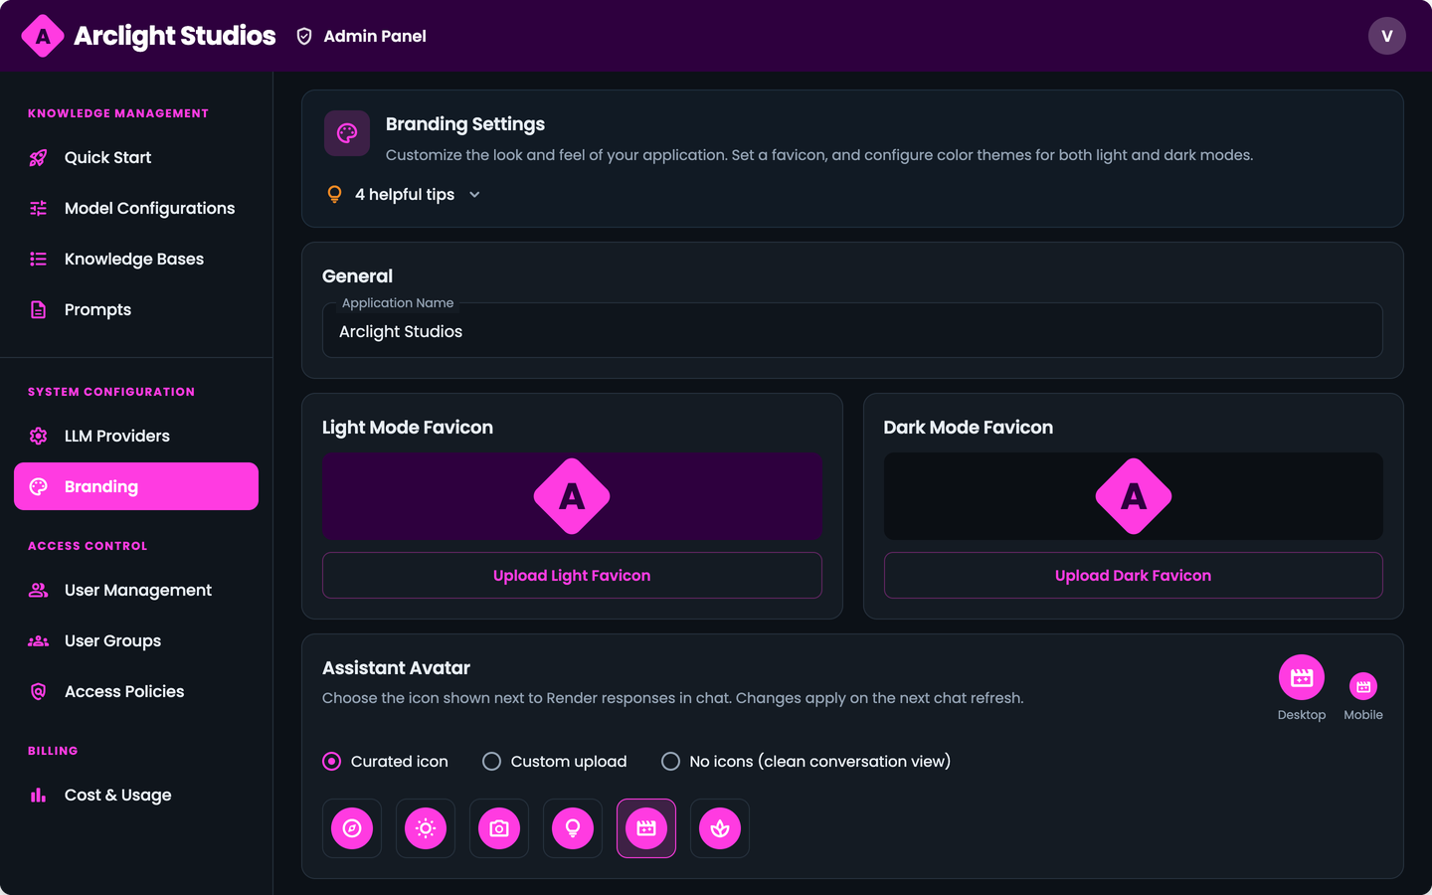
Task: Click the Mobile avatar preview
Action: point(1363,686)
